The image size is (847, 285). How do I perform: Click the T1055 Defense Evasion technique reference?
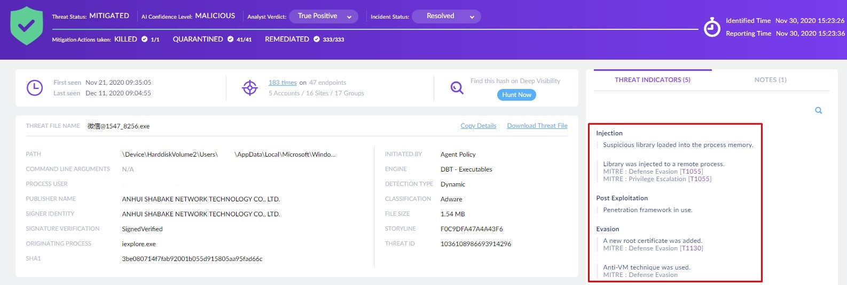(691, 172)
